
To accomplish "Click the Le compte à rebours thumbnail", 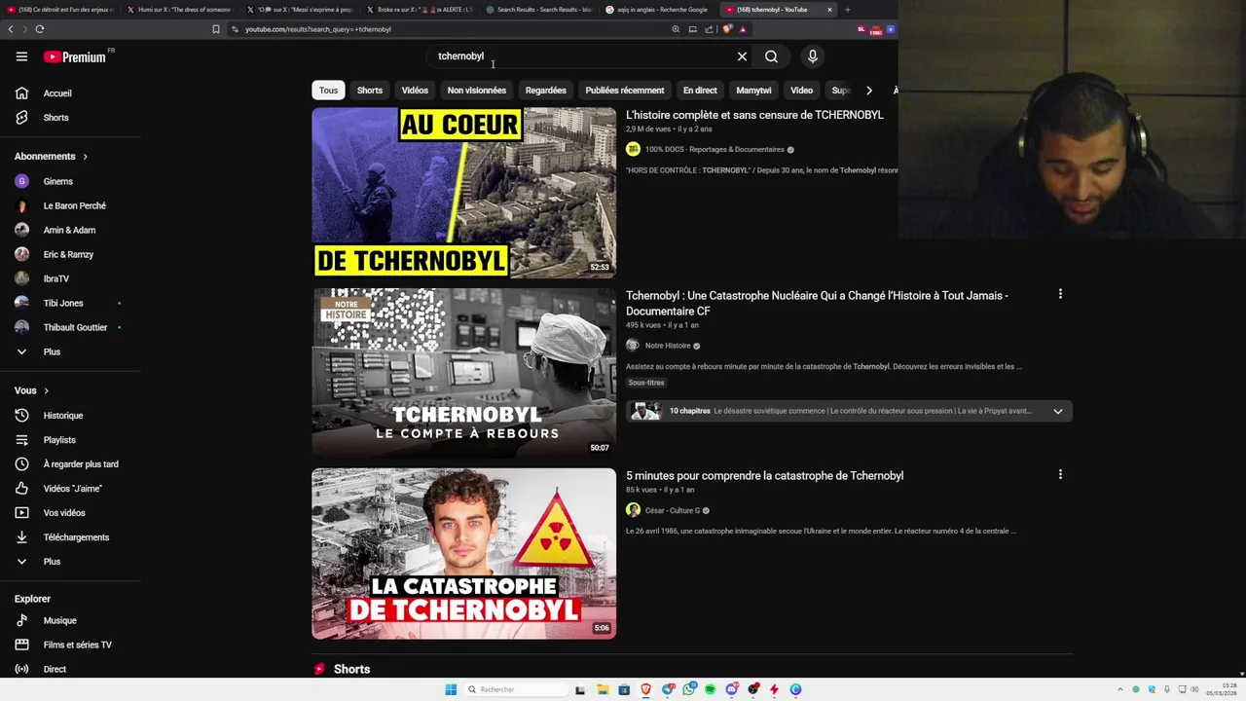I will pyautogui.click(x=463, y=373).
